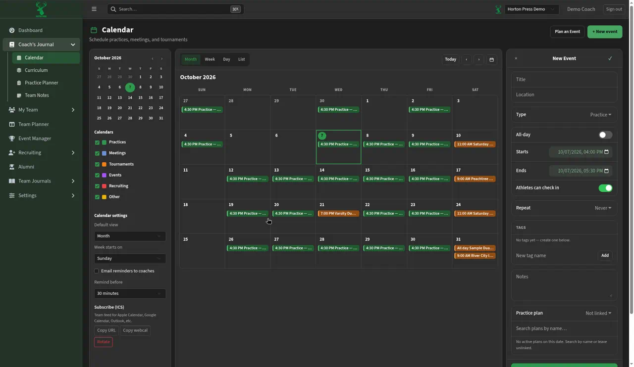The height and width of the screenshot is (367, 634).
Task: Open the Dashboard sidebar icon
Action: (12, 30)
